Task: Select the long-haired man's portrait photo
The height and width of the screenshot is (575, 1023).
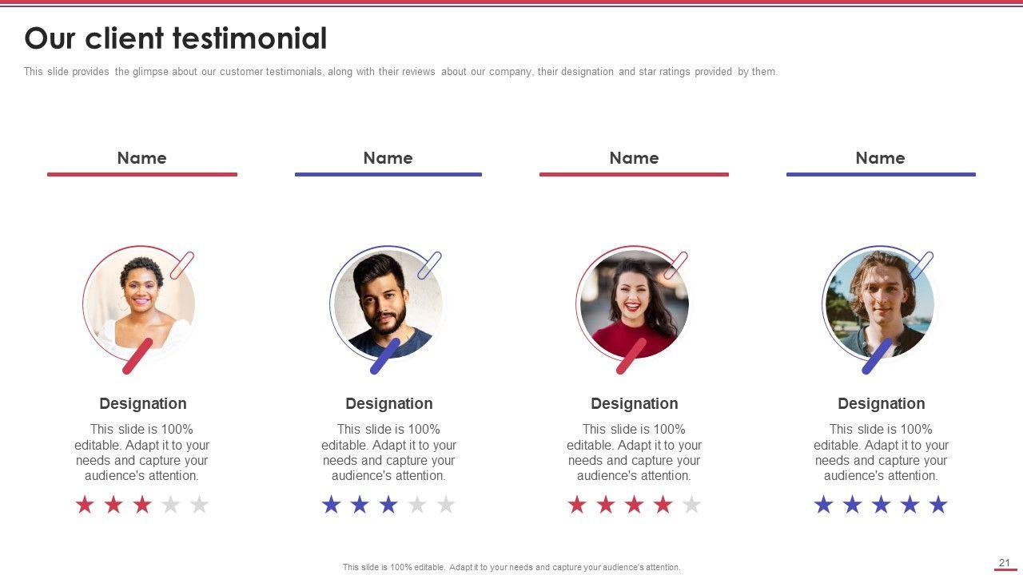Action: coord(879,305)
